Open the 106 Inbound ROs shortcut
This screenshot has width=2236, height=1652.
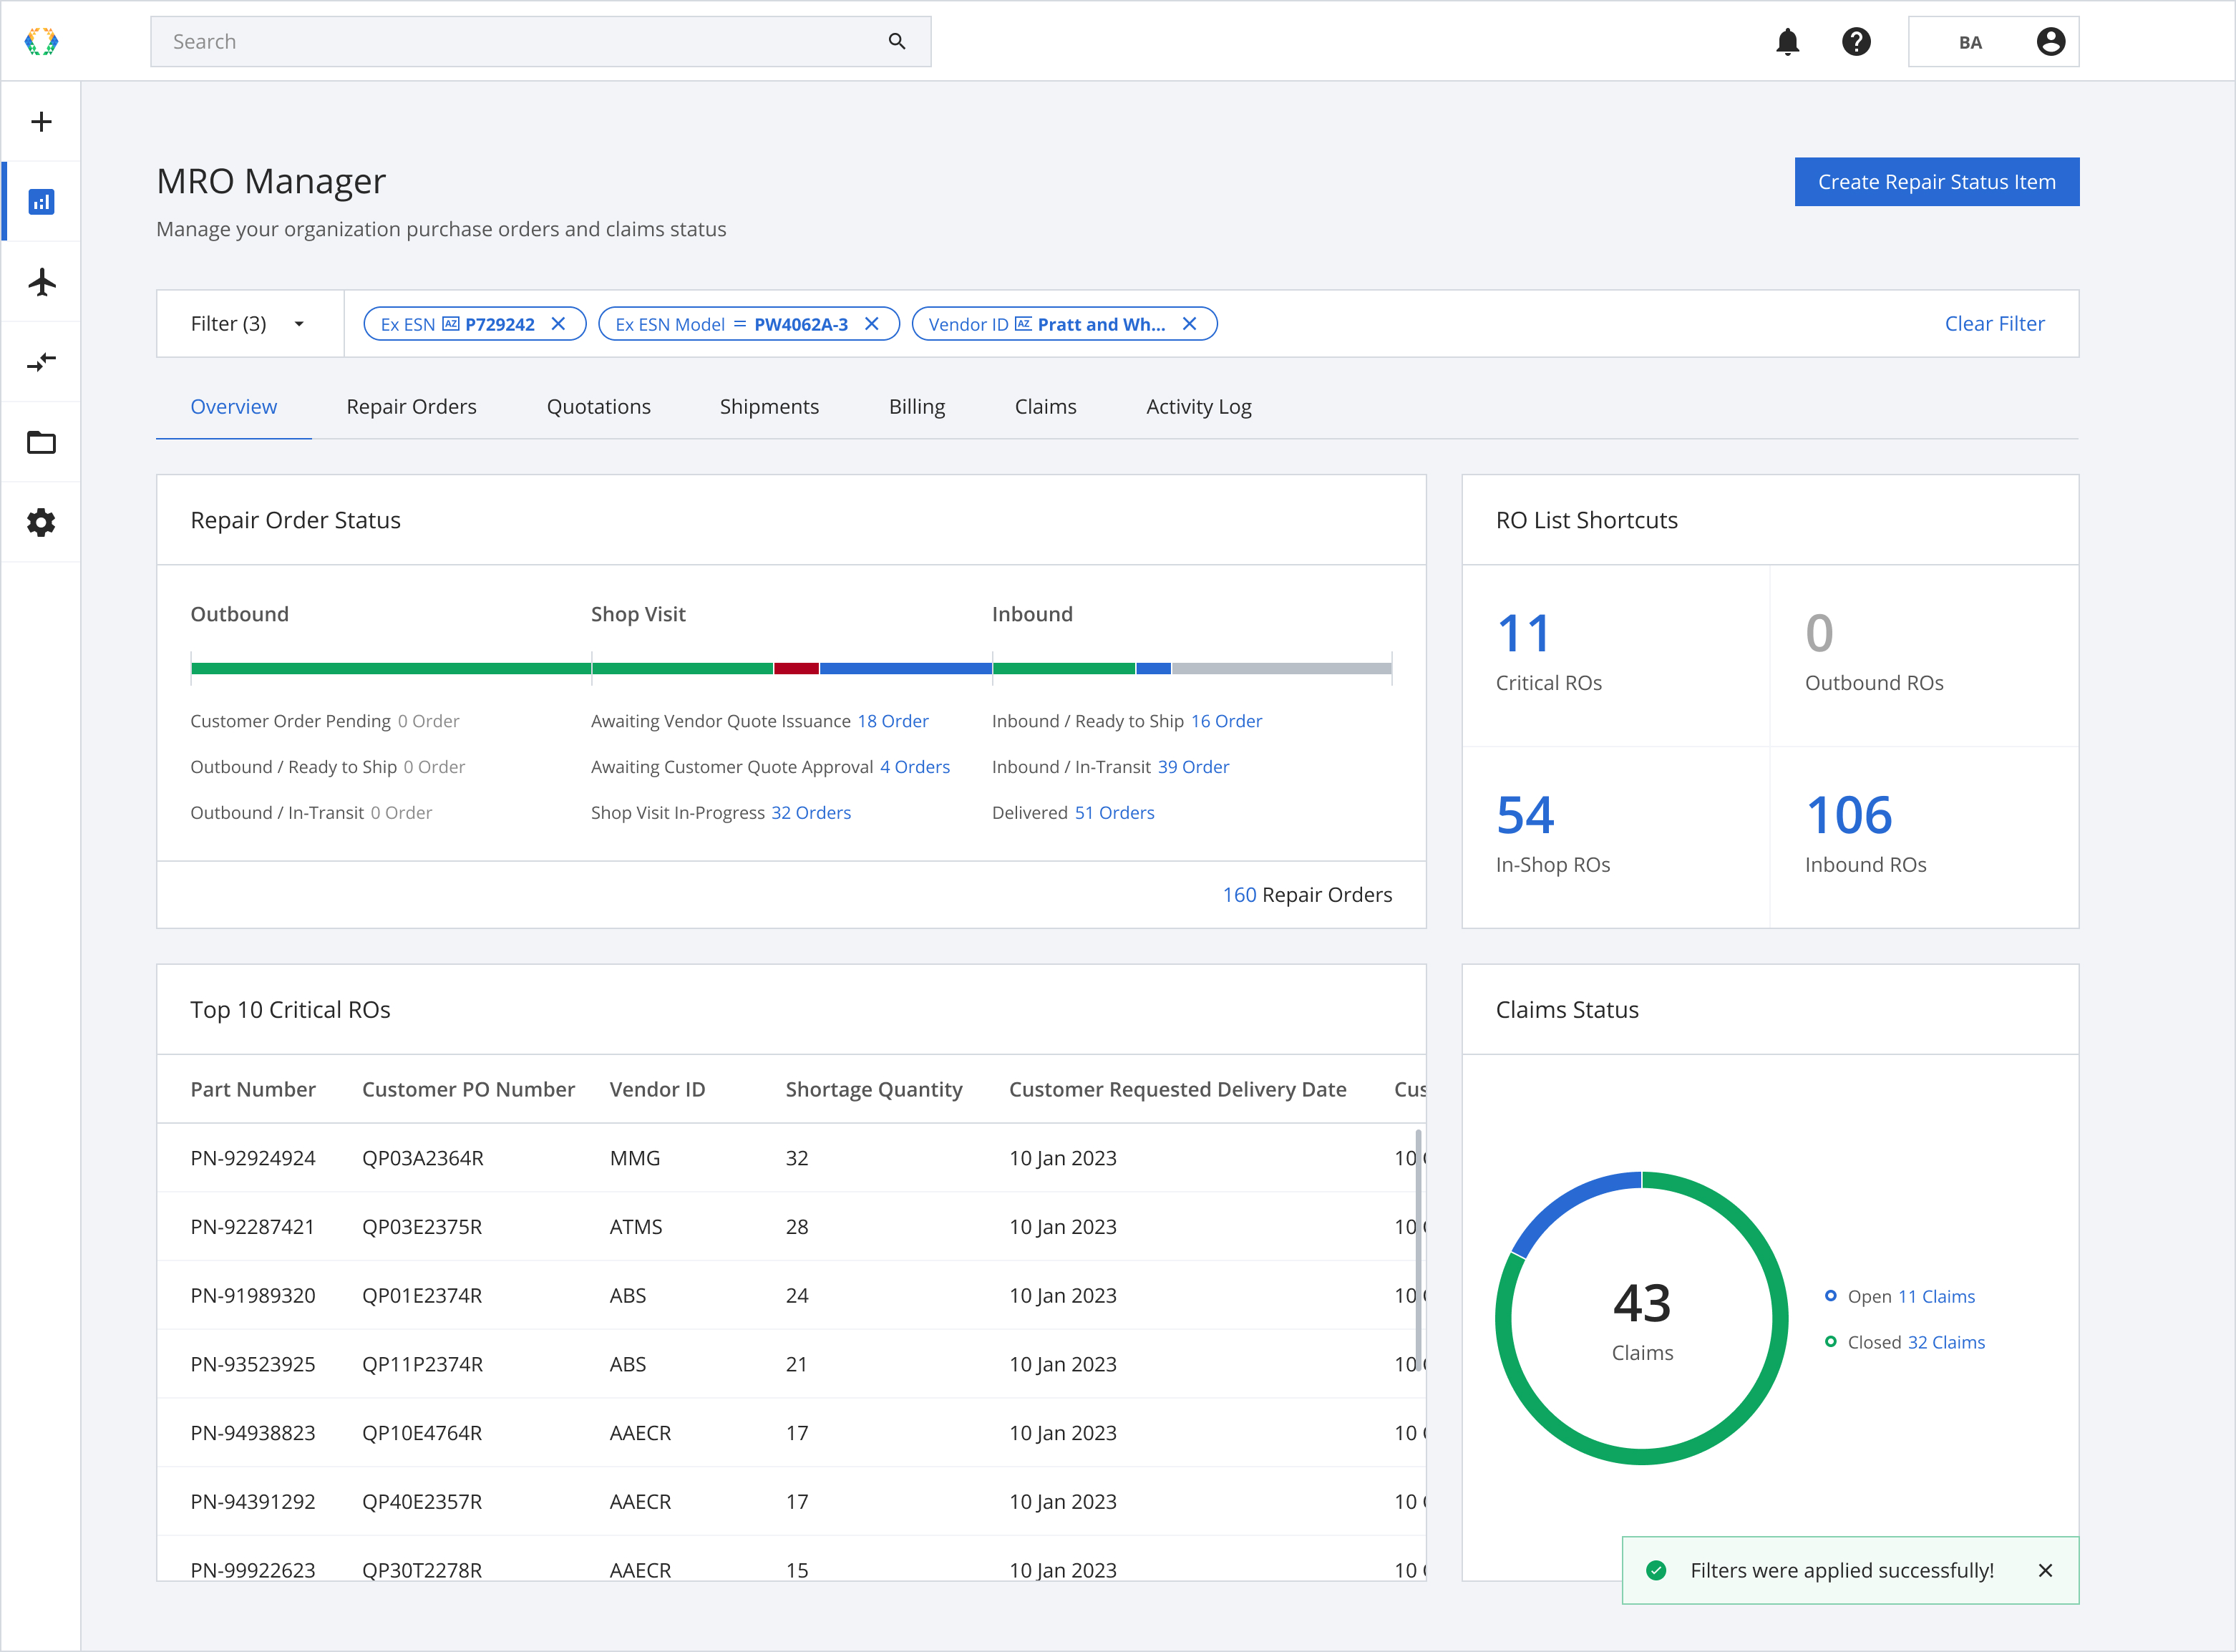click(x=1924, y=837)
